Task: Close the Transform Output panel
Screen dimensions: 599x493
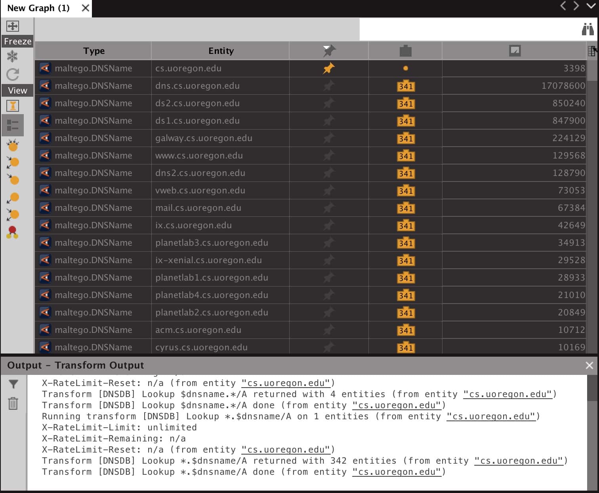Action: coord(589,365)
